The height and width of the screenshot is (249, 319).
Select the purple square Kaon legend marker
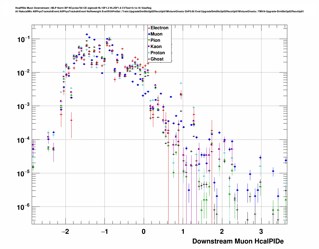pos(149,46)
